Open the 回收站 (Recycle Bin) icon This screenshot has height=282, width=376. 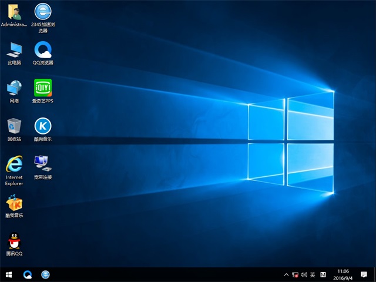click(x=14, y=126)
